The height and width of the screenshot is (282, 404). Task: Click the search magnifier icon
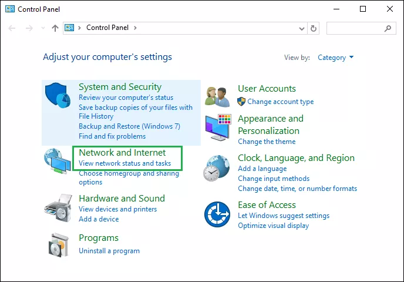click(x=388, y=28)
